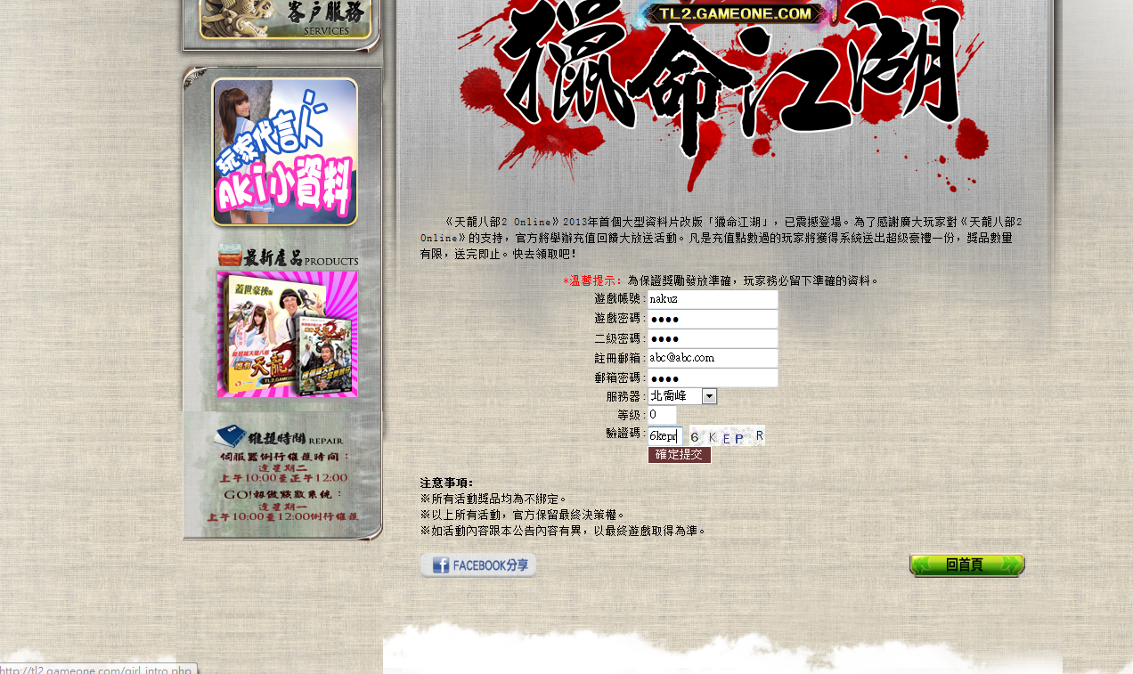Select the 北喬峰 server combo box

(674, 396)
